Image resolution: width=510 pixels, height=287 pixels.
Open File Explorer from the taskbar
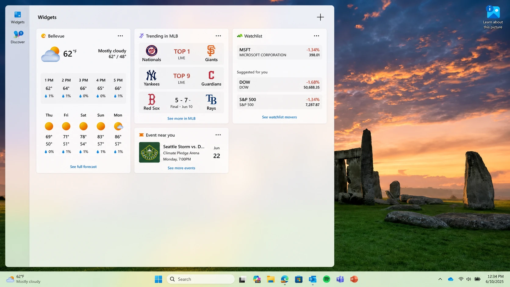tap(271, 279)
